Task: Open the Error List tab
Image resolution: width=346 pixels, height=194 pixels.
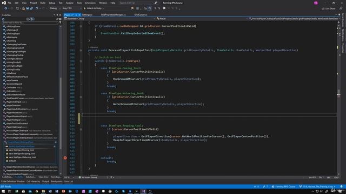Action: click(x=69, y=182)
